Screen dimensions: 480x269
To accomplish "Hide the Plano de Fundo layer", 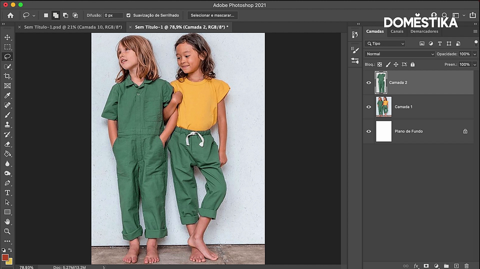I will click(369, 131).
